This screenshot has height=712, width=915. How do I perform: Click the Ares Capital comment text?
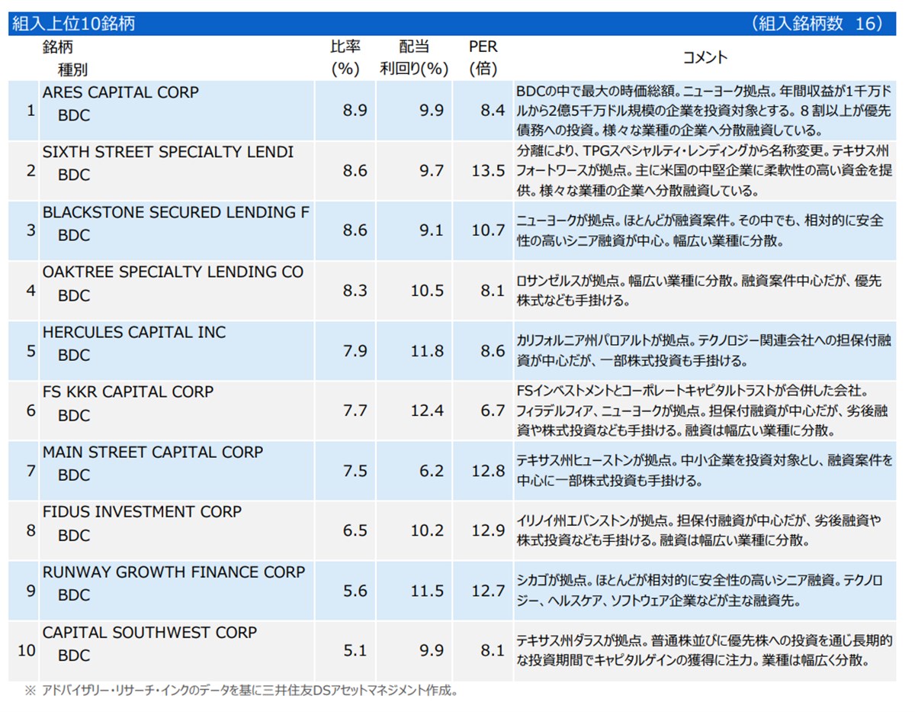click(705, 111)
